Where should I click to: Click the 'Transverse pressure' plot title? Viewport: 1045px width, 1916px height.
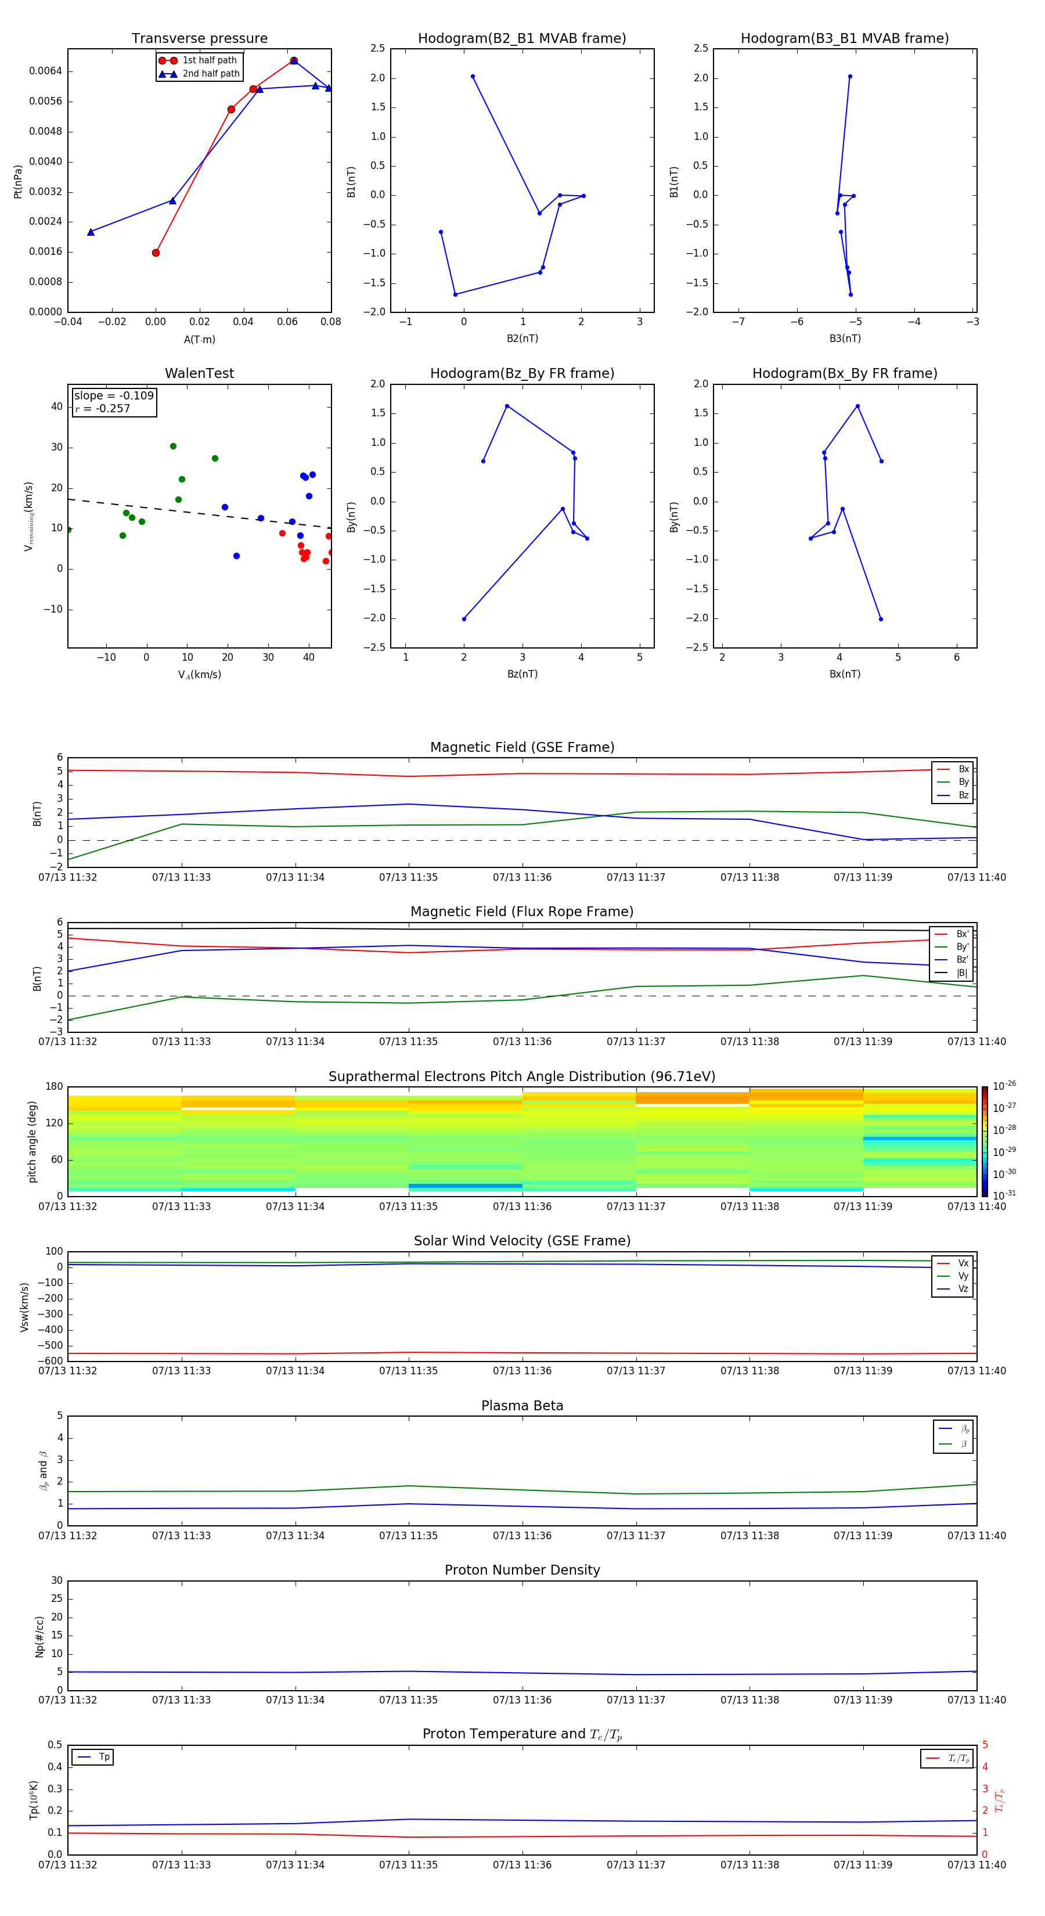[x=199, y=39]
